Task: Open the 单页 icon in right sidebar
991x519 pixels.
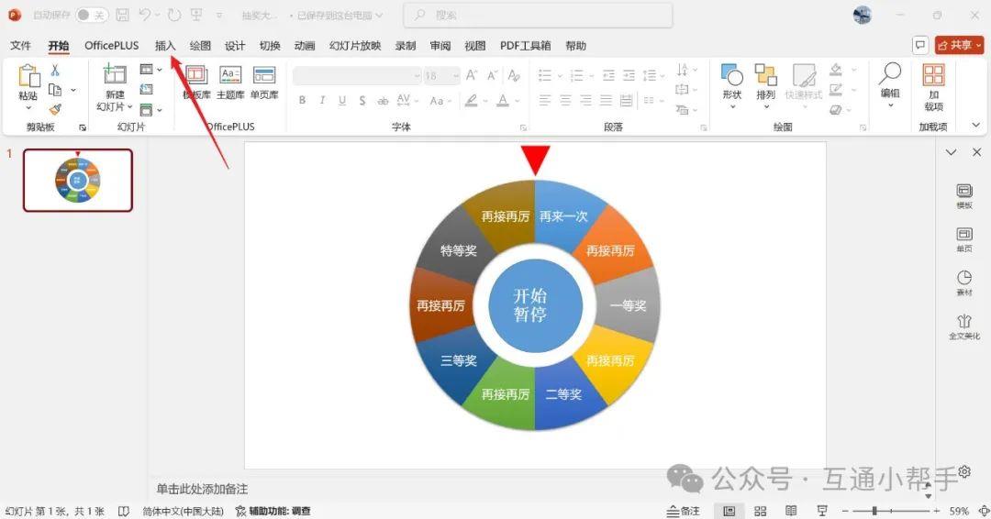Action: (x=964, y=234)
